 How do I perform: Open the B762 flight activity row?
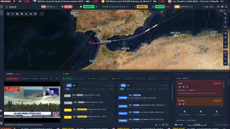[89, 103]
